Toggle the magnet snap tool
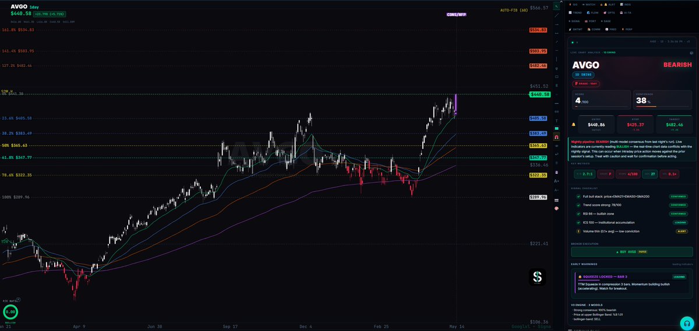 click(x=556, y=137)
